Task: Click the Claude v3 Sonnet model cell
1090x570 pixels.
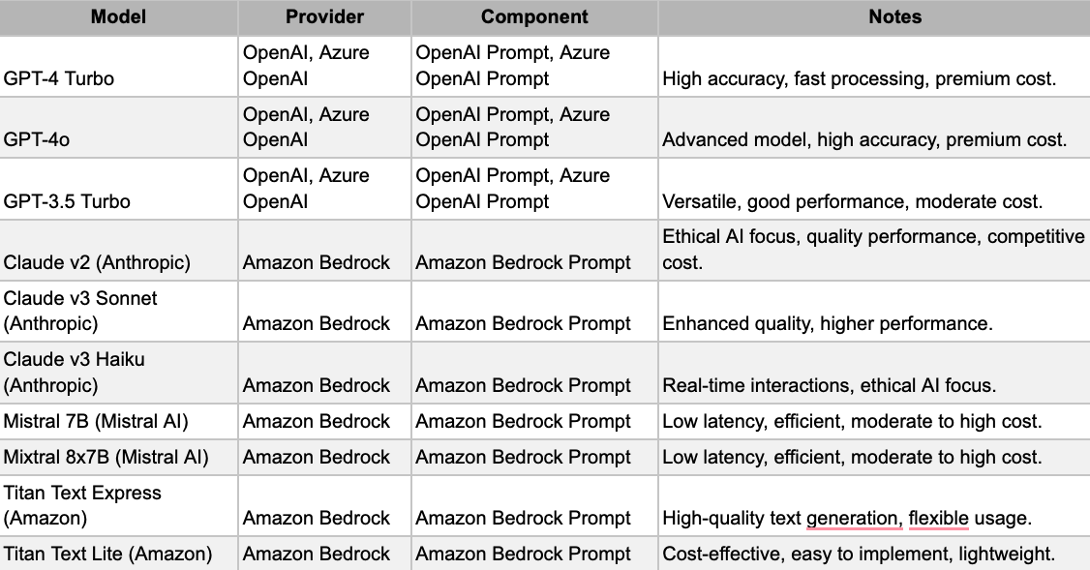Action: click(x=80, y=311)
